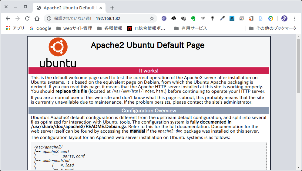302x171 pixels.
Task: Open the Chrome three-dot menu
Action: [x=294, y=18]
